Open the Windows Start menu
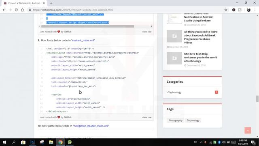This screenshot has height=146, width=259. click(4, 142)
